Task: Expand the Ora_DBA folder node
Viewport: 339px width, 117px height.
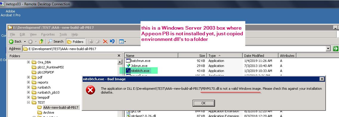Action: (x=28, y=62)
